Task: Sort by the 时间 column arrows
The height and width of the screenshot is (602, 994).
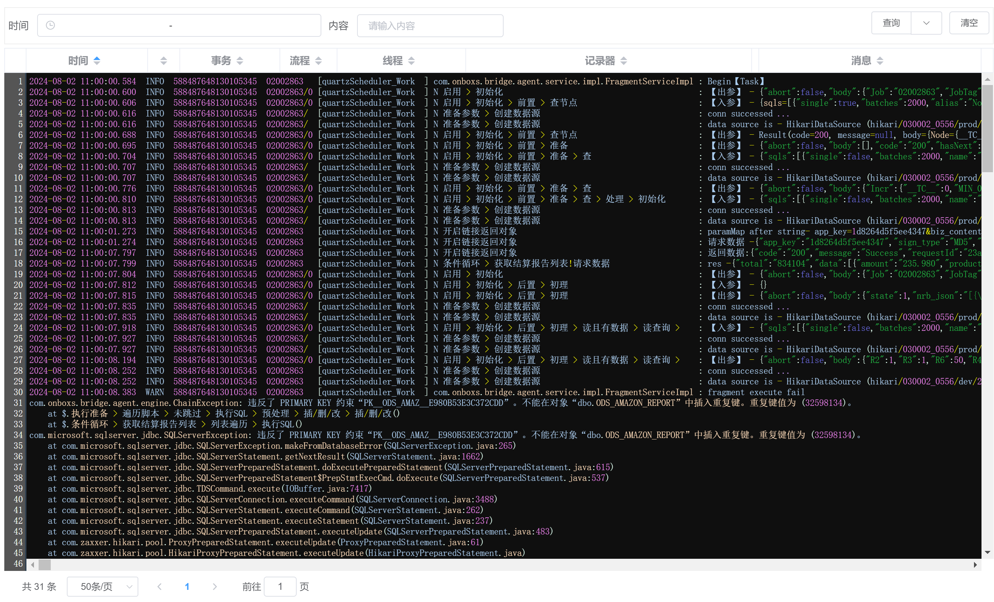Action: click(x=97, y=60)
